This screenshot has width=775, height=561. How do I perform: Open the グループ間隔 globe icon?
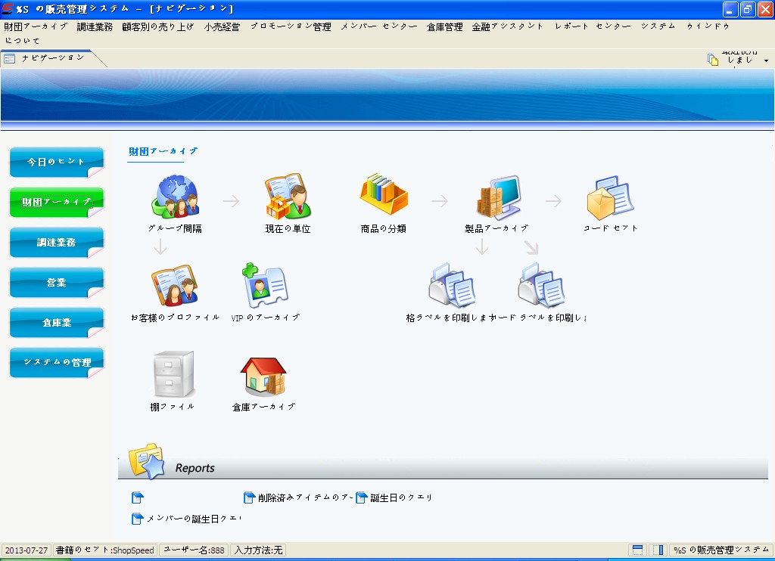(x=176, y=197)
